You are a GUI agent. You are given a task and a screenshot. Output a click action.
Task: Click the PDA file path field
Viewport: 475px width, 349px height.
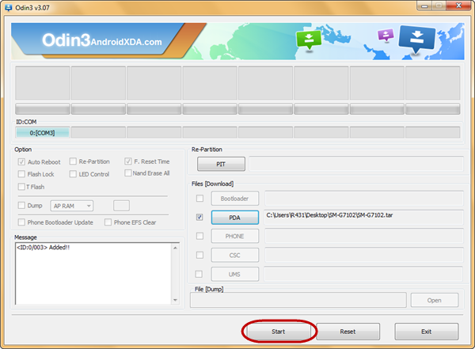[363, 217]
